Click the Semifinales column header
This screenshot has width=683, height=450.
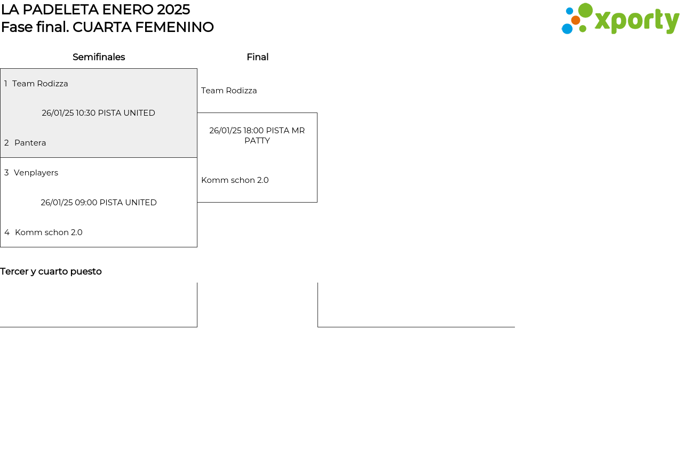(99, 57)
